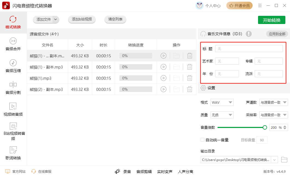Open the hamburger menu in title bar
Viewport: 290px width, 176px height.
point(260,5)
